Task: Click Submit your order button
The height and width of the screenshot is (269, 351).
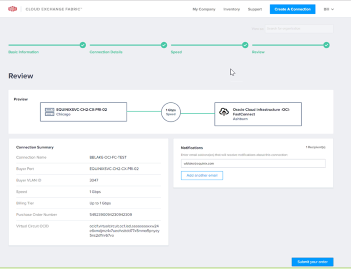Action: click(x=312, y=262)
